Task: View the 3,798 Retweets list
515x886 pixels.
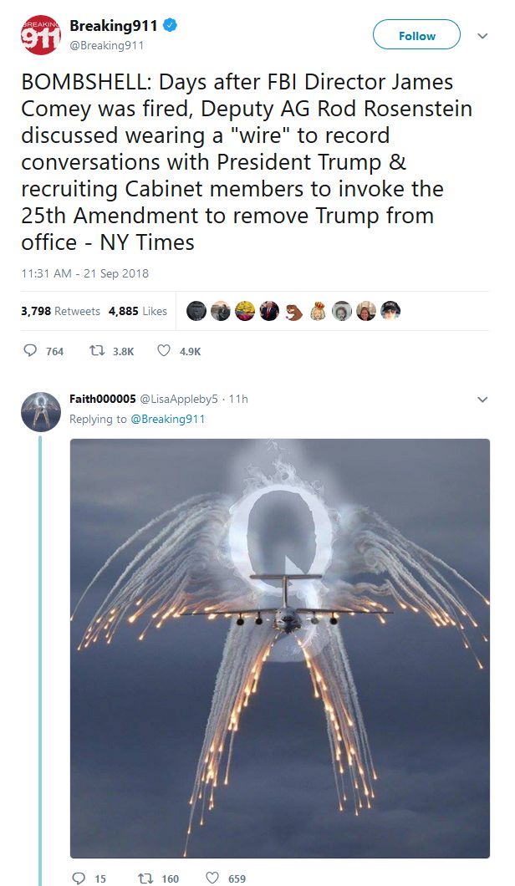Action: click(x=60, y=311)
